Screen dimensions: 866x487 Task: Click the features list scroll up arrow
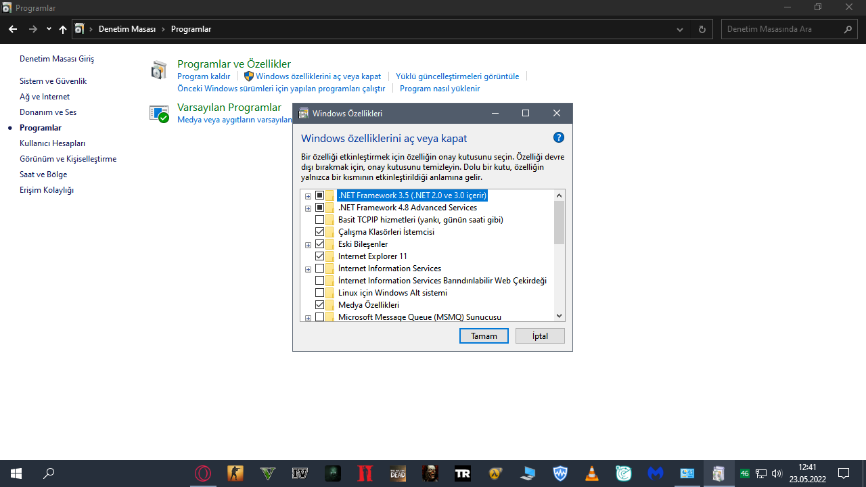pos(559,195)
